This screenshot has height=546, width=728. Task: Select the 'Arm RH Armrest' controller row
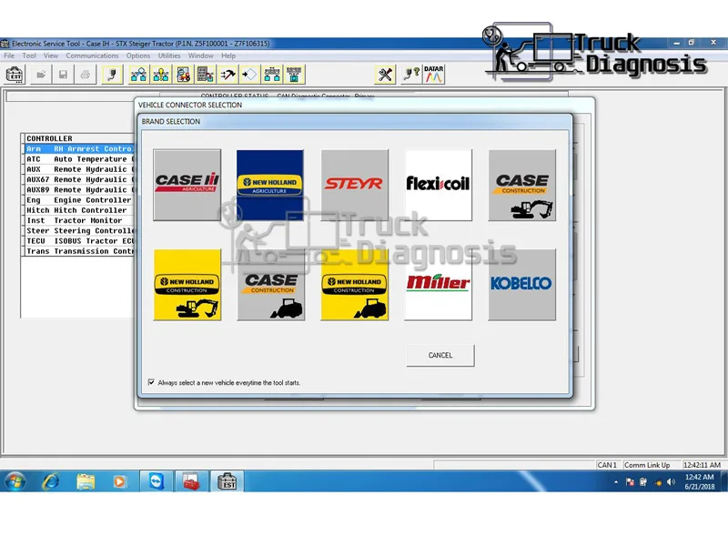coord(79,149)
